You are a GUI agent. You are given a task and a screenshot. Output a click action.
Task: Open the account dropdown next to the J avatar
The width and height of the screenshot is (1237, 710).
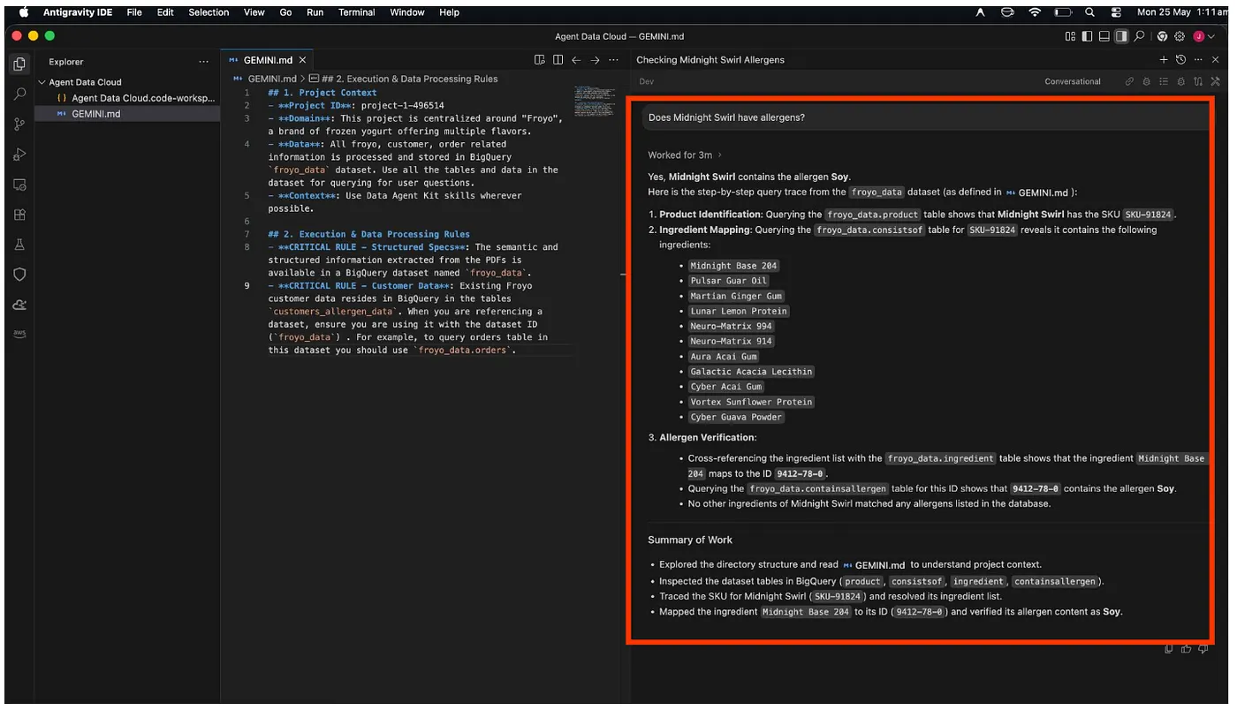(1212, 36)
